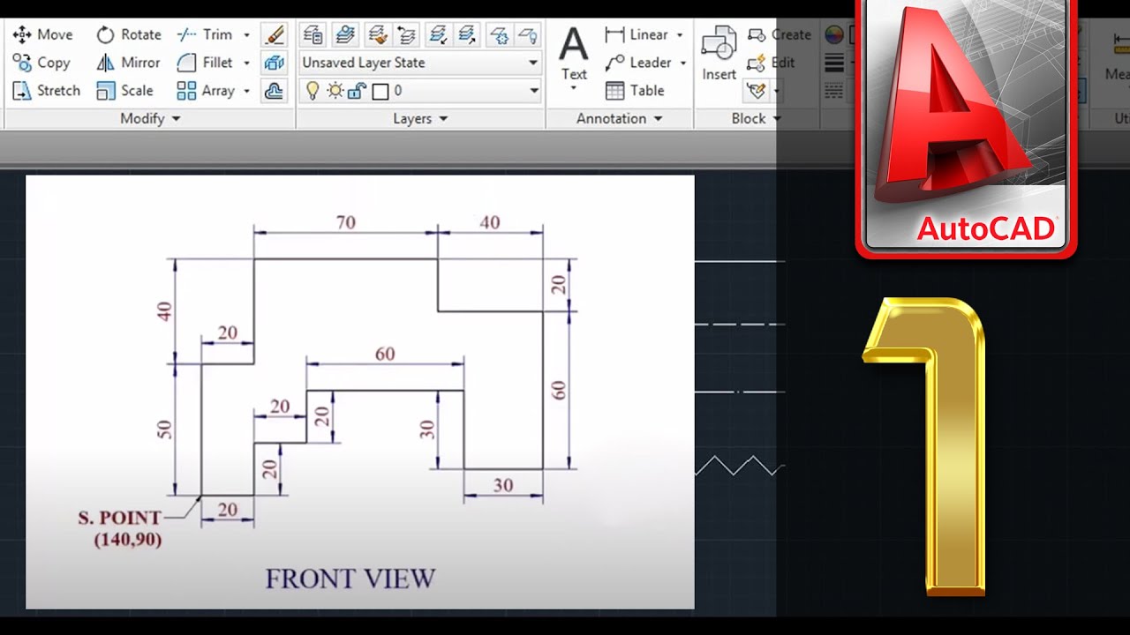Image resolution: width=1130 pixels, height=635 pixels.
Task: Insert a Table
Action: click(635, 90)
